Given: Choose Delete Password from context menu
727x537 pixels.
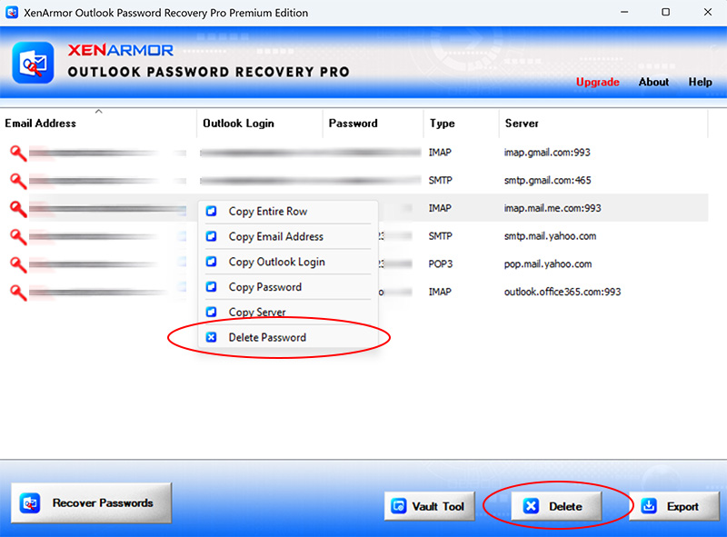Looking at the screenshot, I should point(288,337).
